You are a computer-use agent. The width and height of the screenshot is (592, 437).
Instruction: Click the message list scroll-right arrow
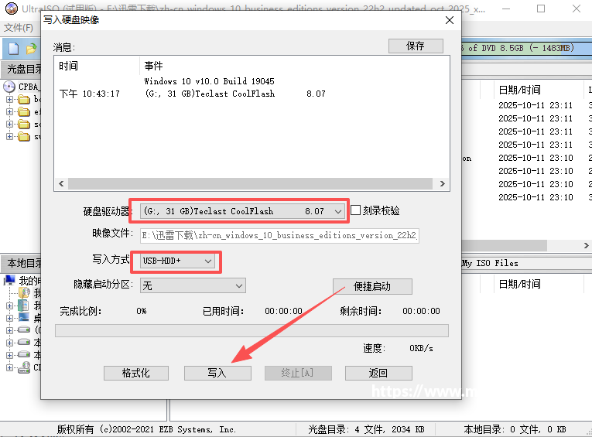click(442, 184)
